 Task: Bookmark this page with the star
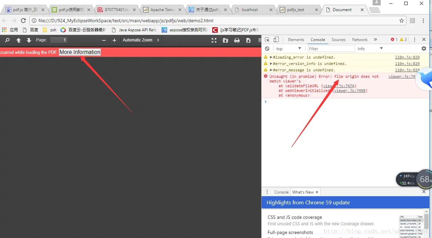pos(402,21)
